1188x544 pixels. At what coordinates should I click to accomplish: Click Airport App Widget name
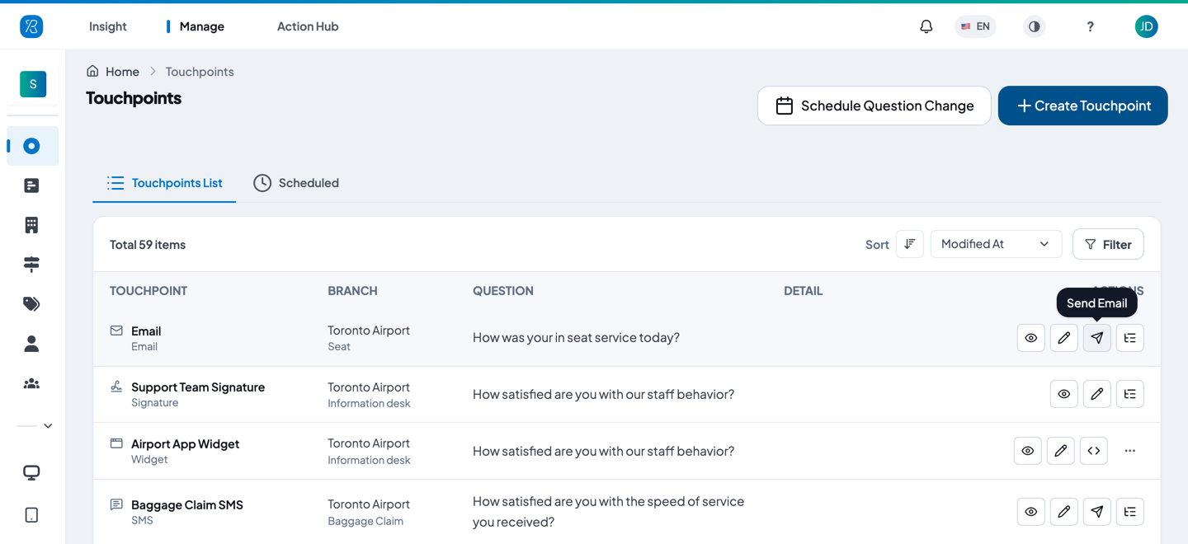click(x=185, y=443)
